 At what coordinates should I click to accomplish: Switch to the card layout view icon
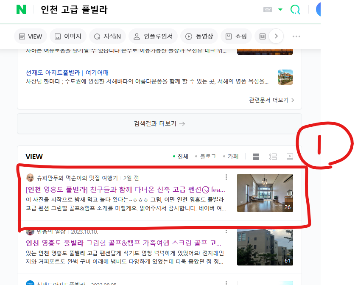click(256, 156)
